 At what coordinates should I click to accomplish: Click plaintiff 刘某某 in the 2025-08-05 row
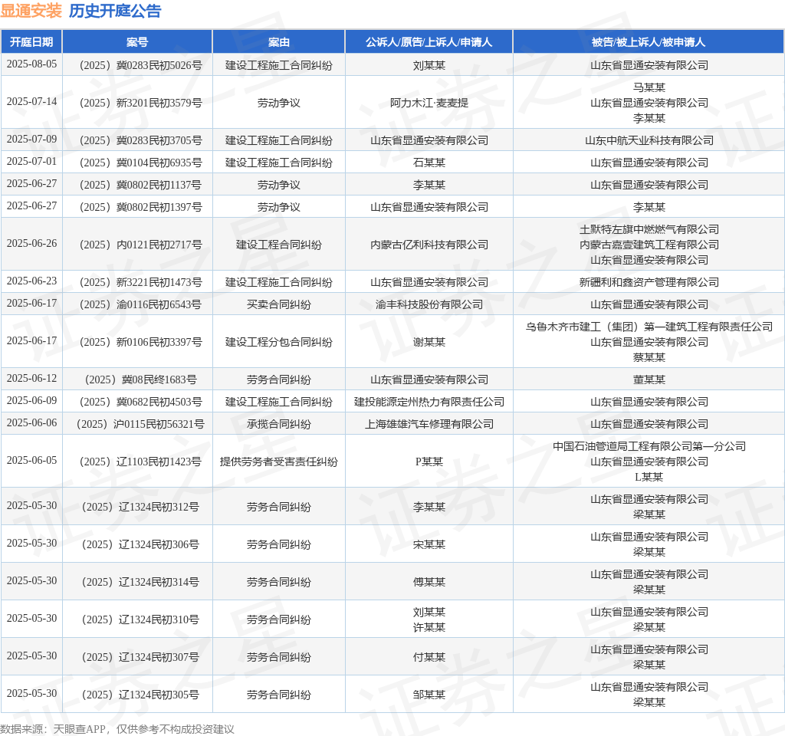pos(429,66)
